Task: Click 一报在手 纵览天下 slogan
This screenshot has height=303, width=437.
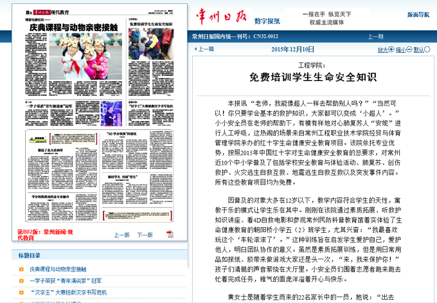Action: (326, 14)
